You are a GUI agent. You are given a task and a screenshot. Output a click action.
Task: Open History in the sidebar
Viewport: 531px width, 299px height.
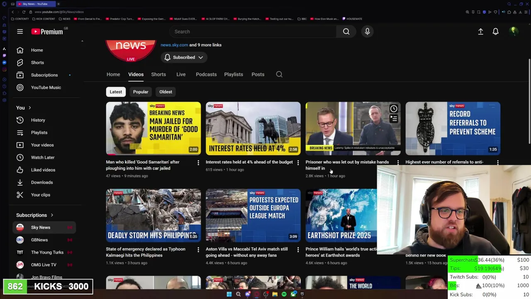pos(38,120)
